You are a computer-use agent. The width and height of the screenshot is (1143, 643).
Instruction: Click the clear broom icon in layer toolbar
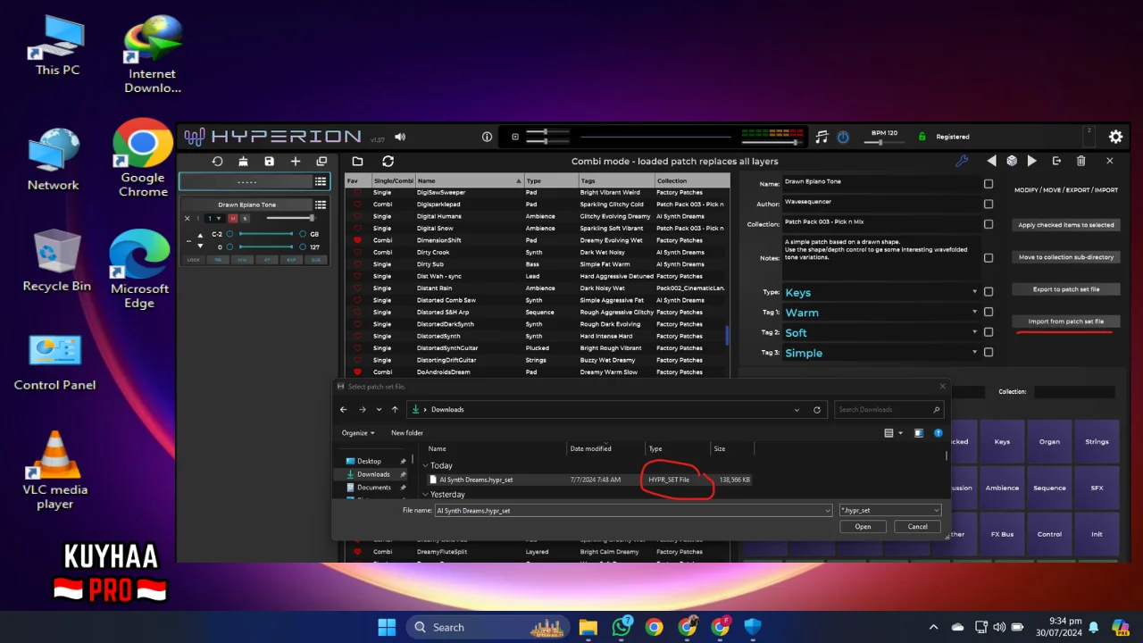[x=243, y=162]
